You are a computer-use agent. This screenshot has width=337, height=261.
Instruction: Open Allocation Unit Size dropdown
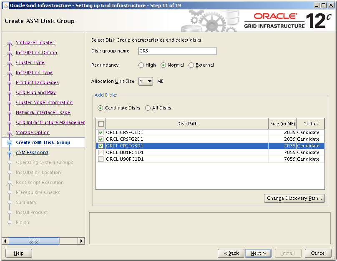click(x=146, y=82)
